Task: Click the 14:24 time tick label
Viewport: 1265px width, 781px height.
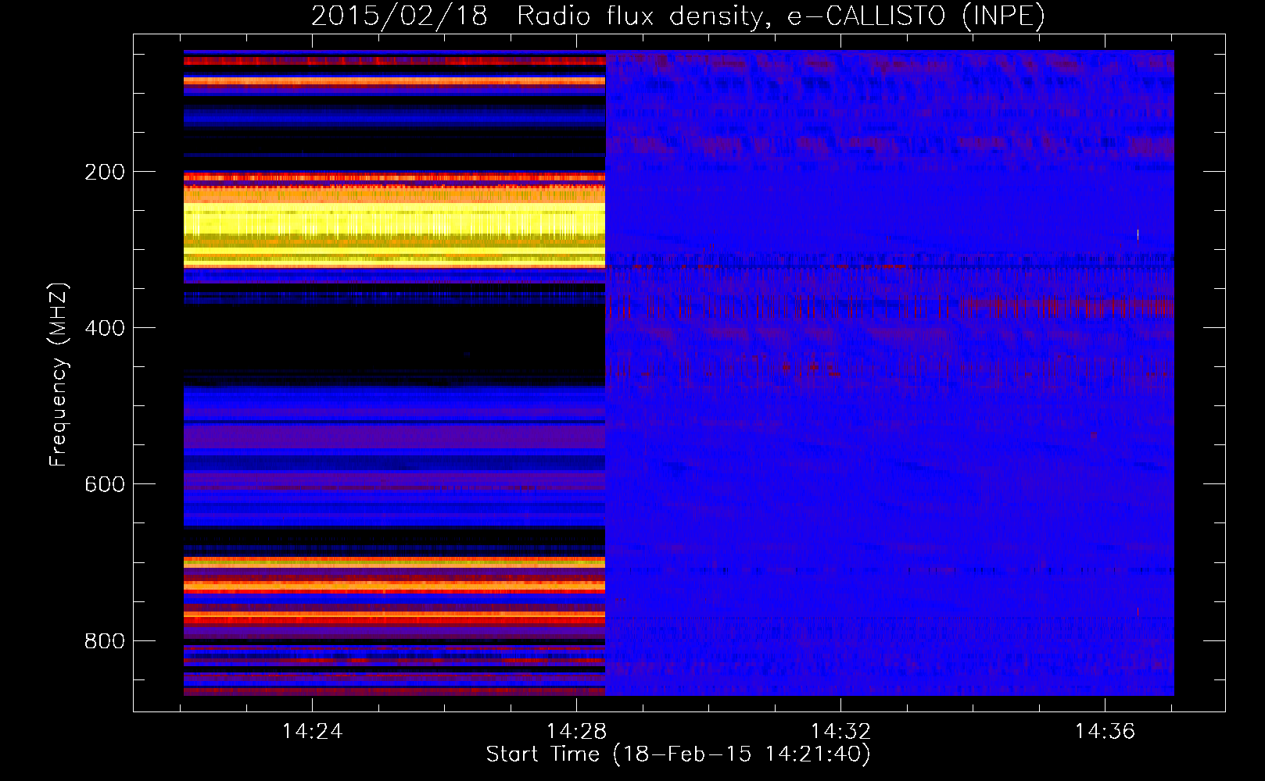Action: coord(312,732)
